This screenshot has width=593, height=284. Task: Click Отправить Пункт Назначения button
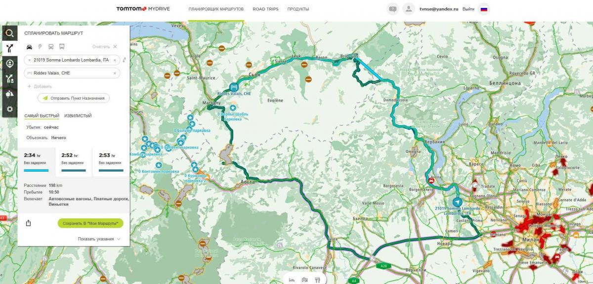click(74, 98)
